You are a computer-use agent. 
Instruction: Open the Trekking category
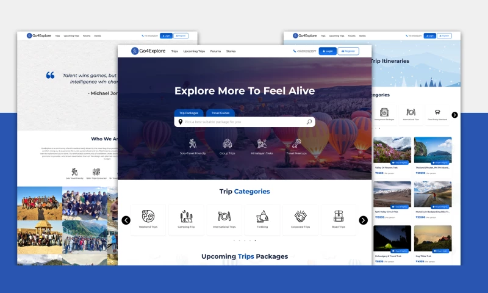coord(262,220)
